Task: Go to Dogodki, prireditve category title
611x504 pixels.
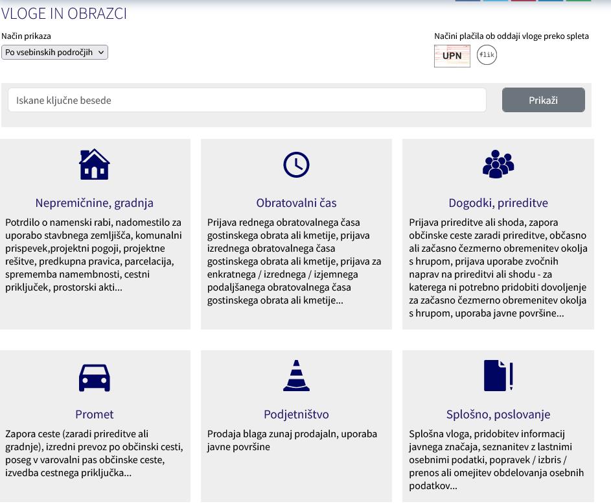Action: [498, 203]
